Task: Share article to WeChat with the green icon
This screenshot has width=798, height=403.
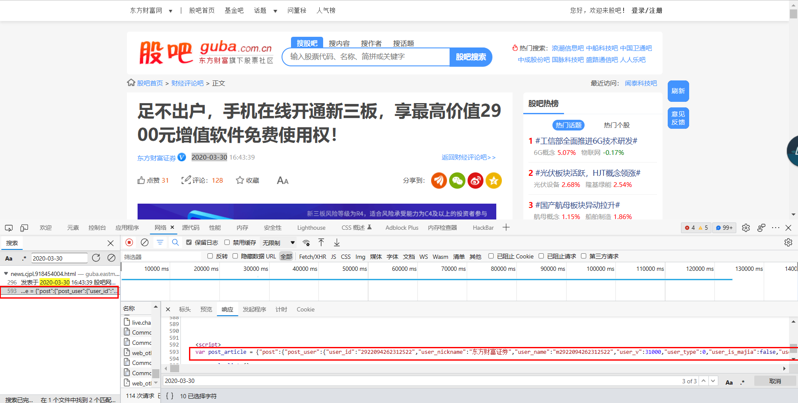Action: [457, 181]
